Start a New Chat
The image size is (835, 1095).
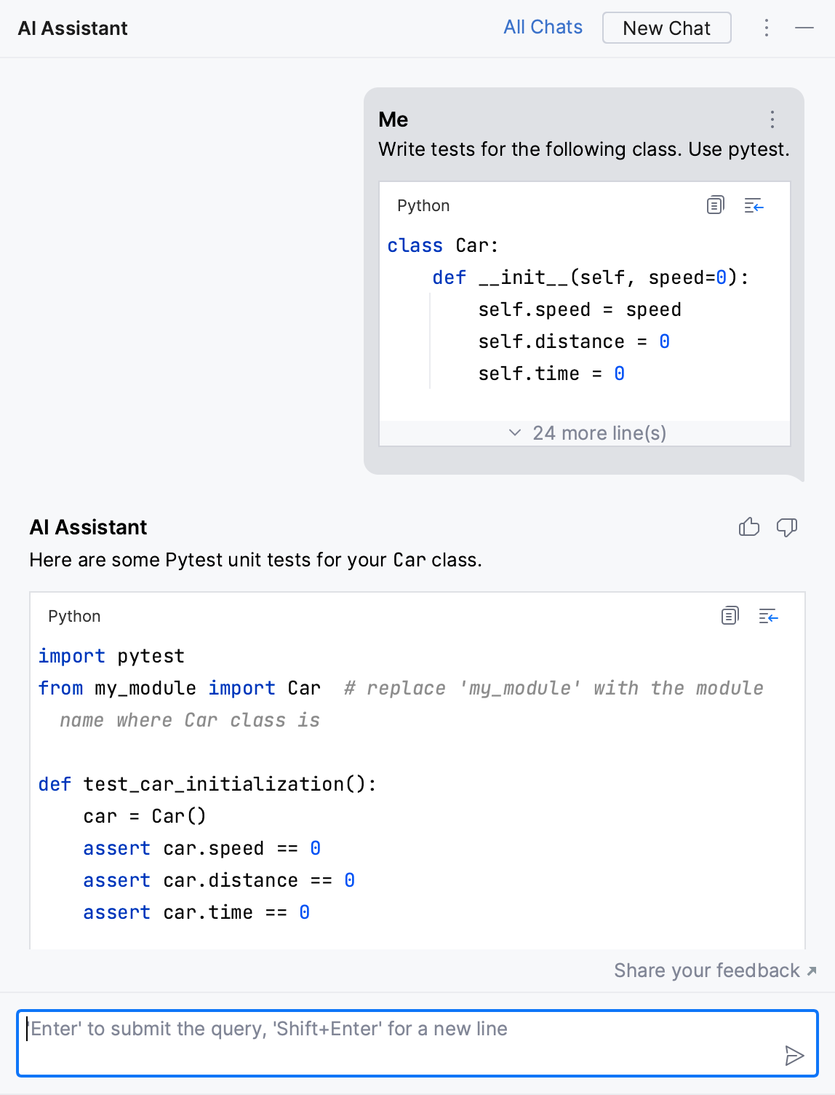click(666, 28)
